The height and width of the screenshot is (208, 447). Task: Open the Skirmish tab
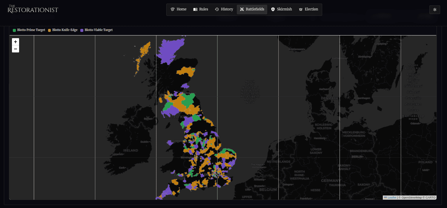284,9
